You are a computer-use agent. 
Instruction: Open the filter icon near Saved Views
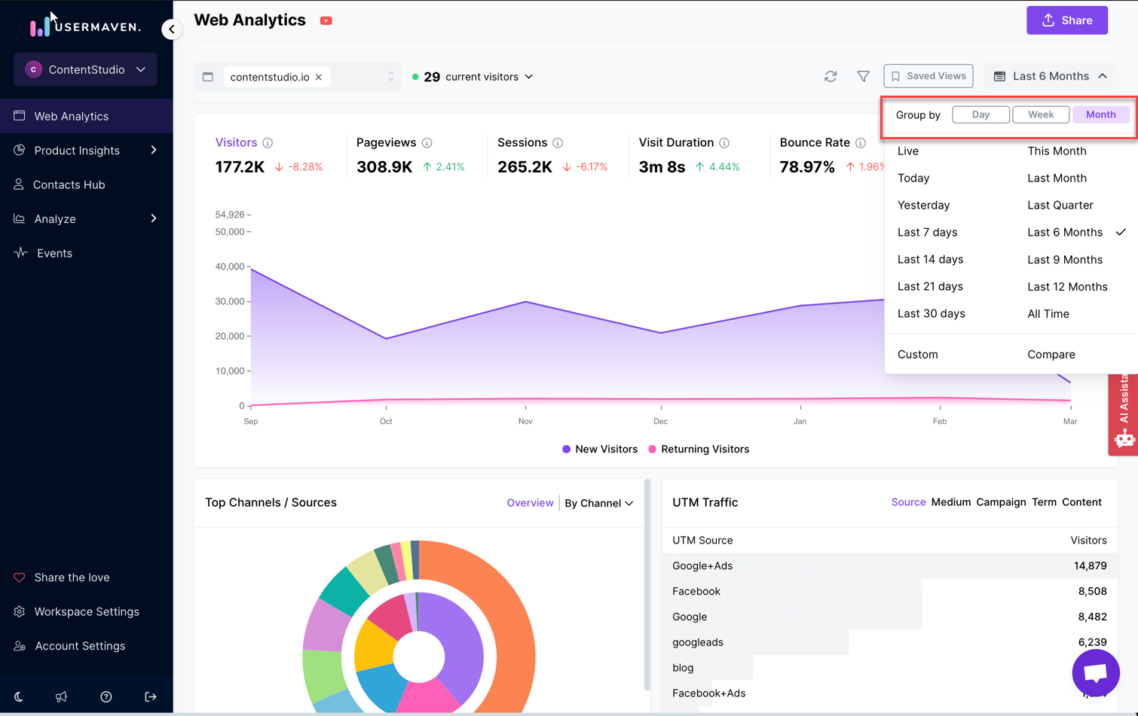(x=863, y=76)
